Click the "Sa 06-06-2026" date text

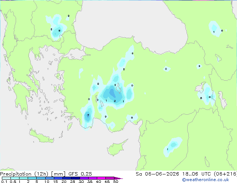[x=157, y=174]
